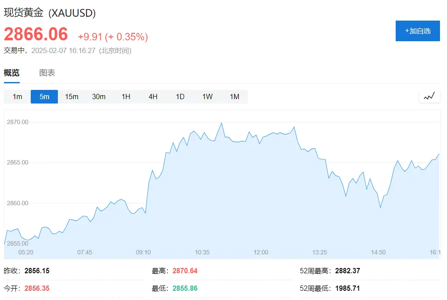Click the 52周最高 value 2882.37
The width and height of the screenshot is (447, 300).
click(347, 271)
